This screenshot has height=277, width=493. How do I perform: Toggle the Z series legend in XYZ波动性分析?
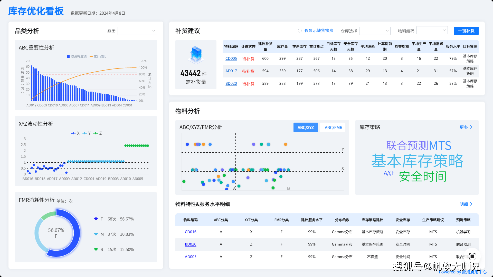click(96, 133)
